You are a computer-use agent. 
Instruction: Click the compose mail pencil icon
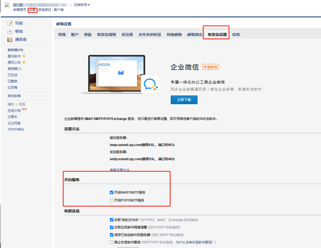tap(10, 23)
